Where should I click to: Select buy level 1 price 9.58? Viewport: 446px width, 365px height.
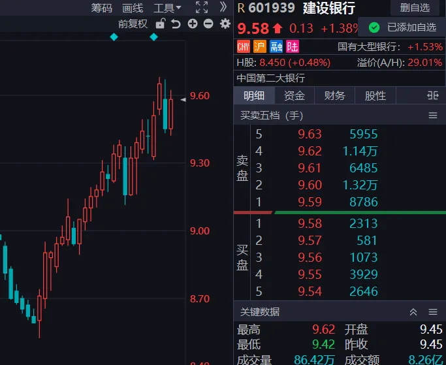point(310,223)
